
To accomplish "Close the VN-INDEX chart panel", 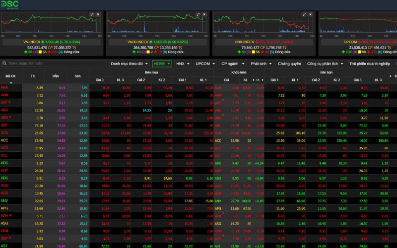I will click(98, 15).
